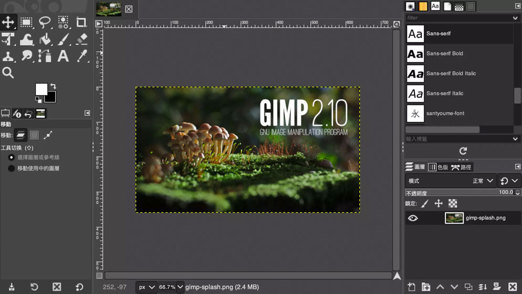Select the Free Select lasso tool
The height and width of the screenshot is (294, 522).
[45, 22]
